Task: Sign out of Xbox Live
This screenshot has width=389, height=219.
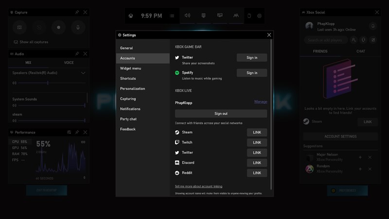Action: 221,113
